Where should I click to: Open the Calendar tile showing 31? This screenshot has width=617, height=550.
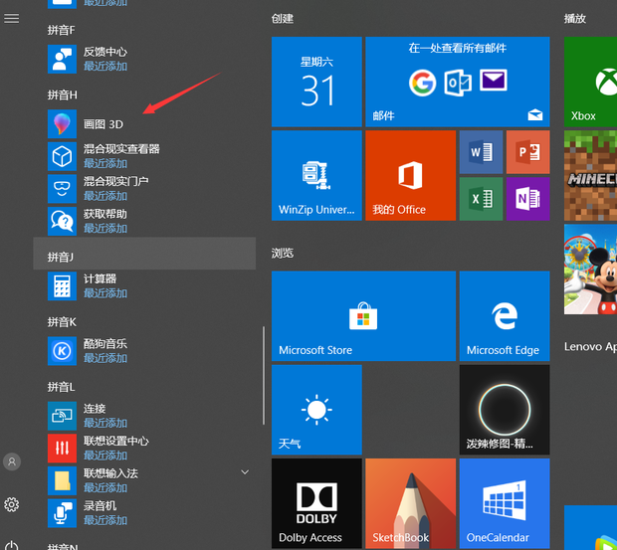316,82
